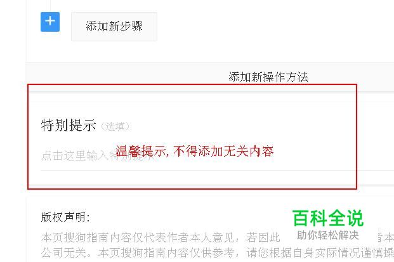Image resolution: width=394 pixels, height=262 pixels.
Task: Click the green 百科全说 watermark logo
Action: click(328, 218)
